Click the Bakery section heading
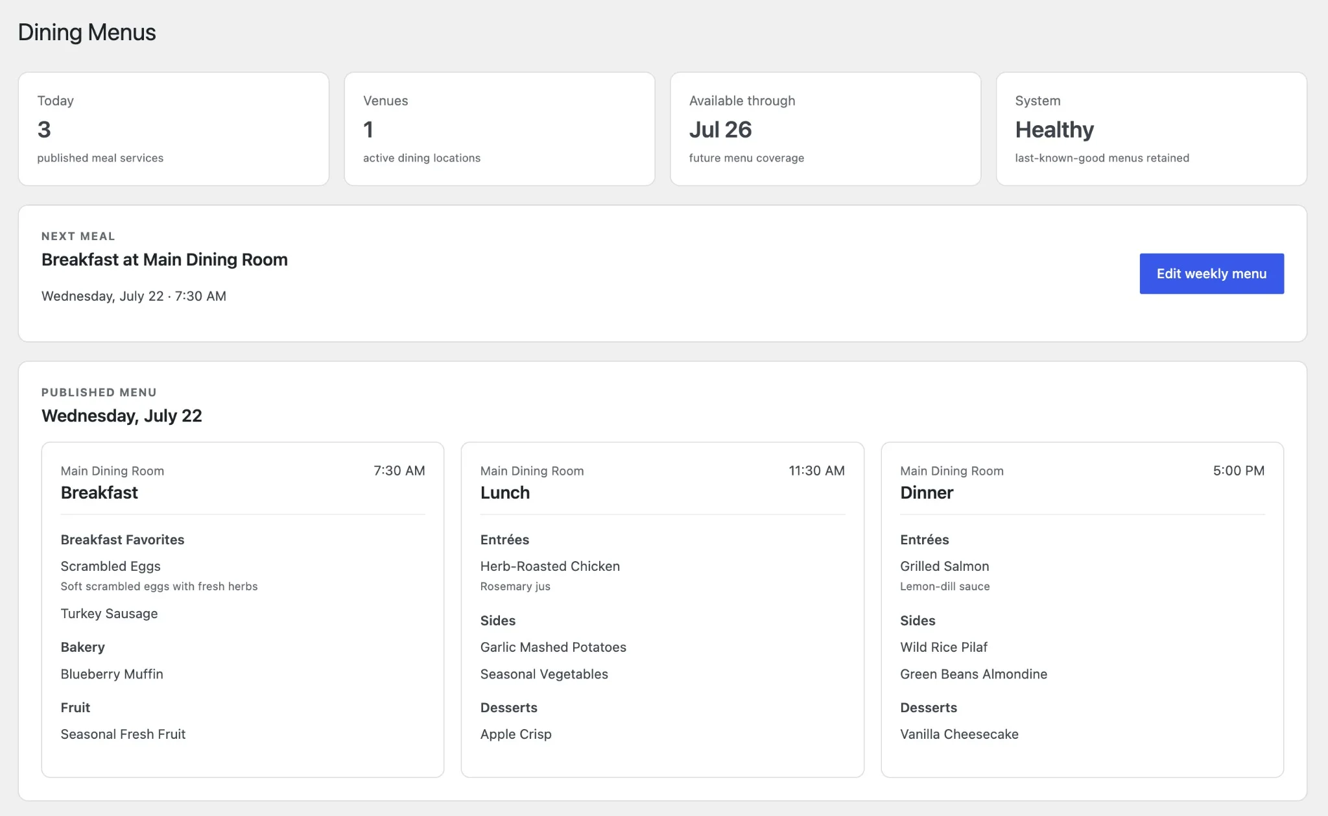The width and height of the screenshot is (1328, 816). click(83, 647)
